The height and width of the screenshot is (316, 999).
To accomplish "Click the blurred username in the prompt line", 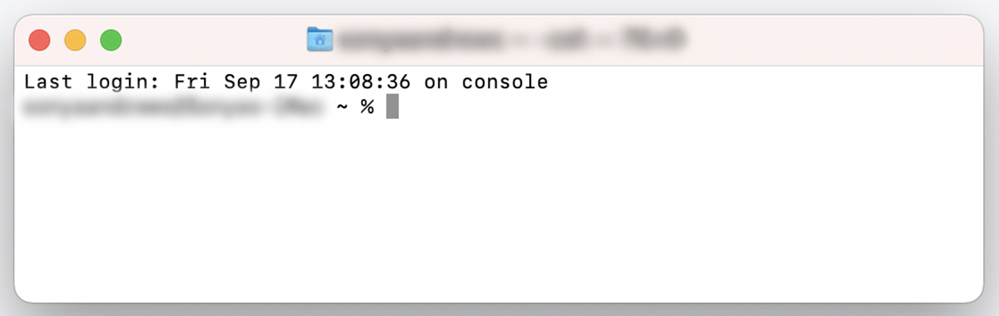I will point(173,107).
